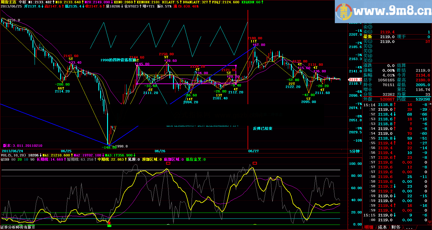Click the green signal marker at the indicator bottom

click(x=109, y=225)
